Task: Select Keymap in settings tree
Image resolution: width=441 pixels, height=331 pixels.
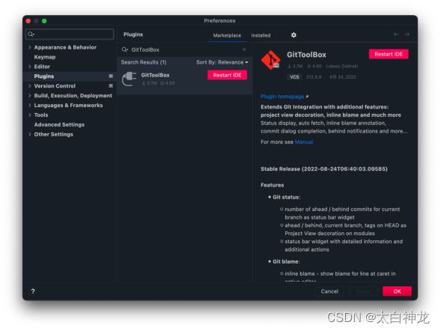Action: [45, 57]
